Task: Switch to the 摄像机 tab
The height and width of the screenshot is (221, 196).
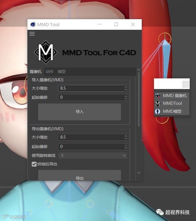Action: [x=35, y=72]
